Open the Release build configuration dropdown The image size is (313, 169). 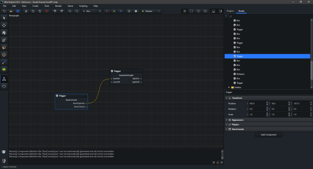coord(152,11)
